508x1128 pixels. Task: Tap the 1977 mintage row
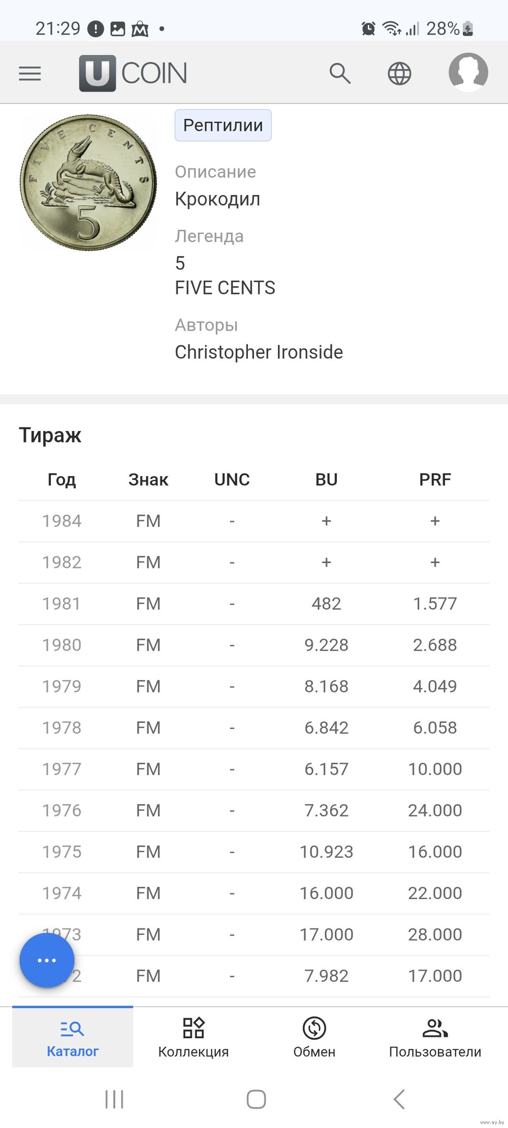pos(254,769)
